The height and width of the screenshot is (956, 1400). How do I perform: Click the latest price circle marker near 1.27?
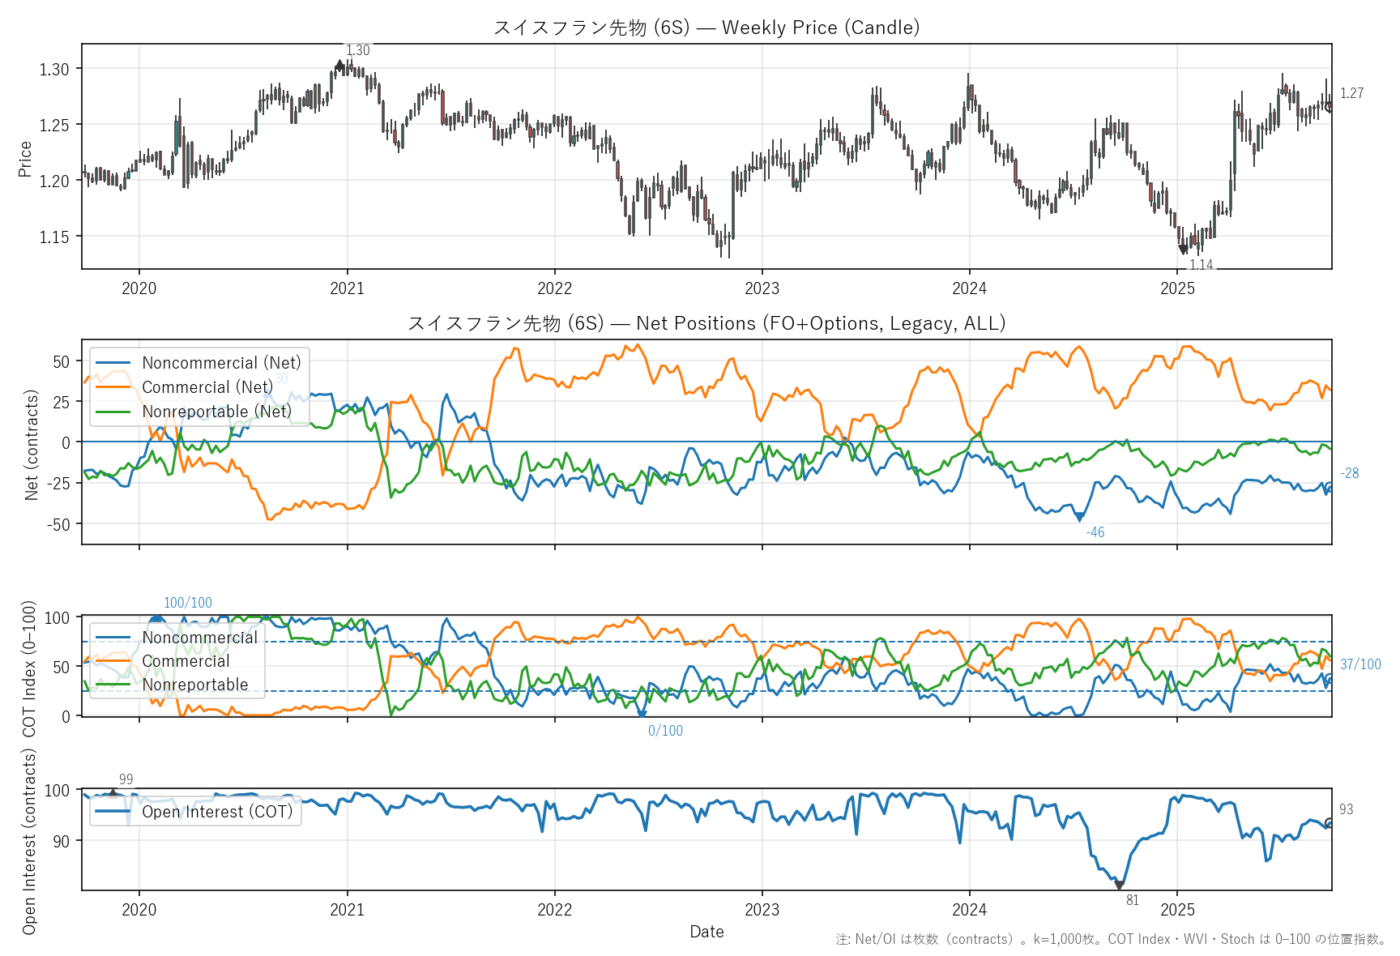point(1329,106)
